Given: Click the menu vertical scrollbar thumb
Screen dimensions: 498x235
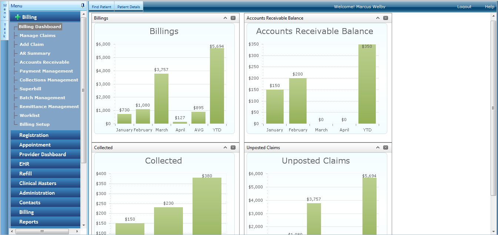Looking at the screenshot, I should click(83, 90).
